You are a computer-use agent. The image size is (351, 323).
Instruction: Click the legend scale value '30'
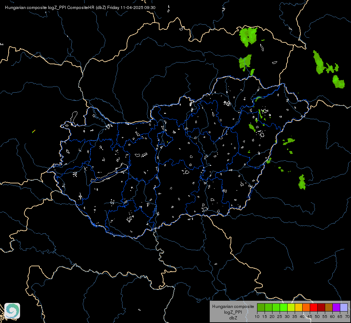287,317
